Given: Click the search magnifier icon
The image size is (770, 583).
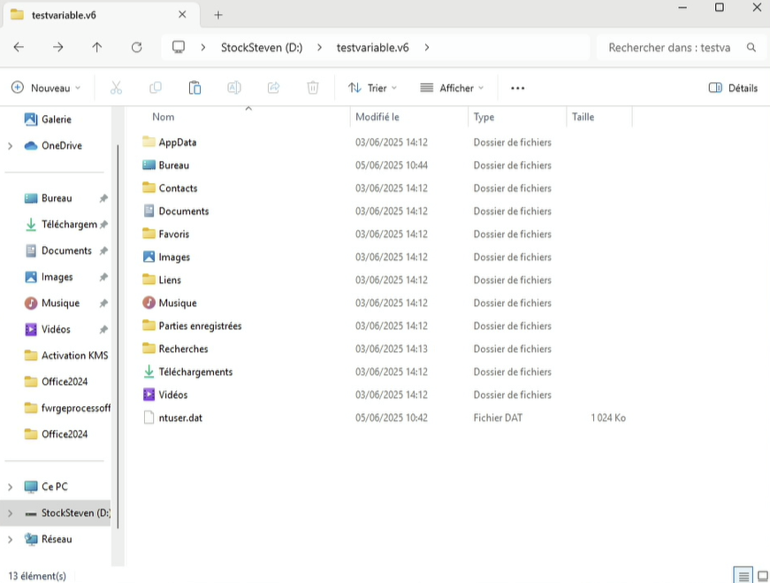Looking at the screenshot, I should [x=751, y=47].
